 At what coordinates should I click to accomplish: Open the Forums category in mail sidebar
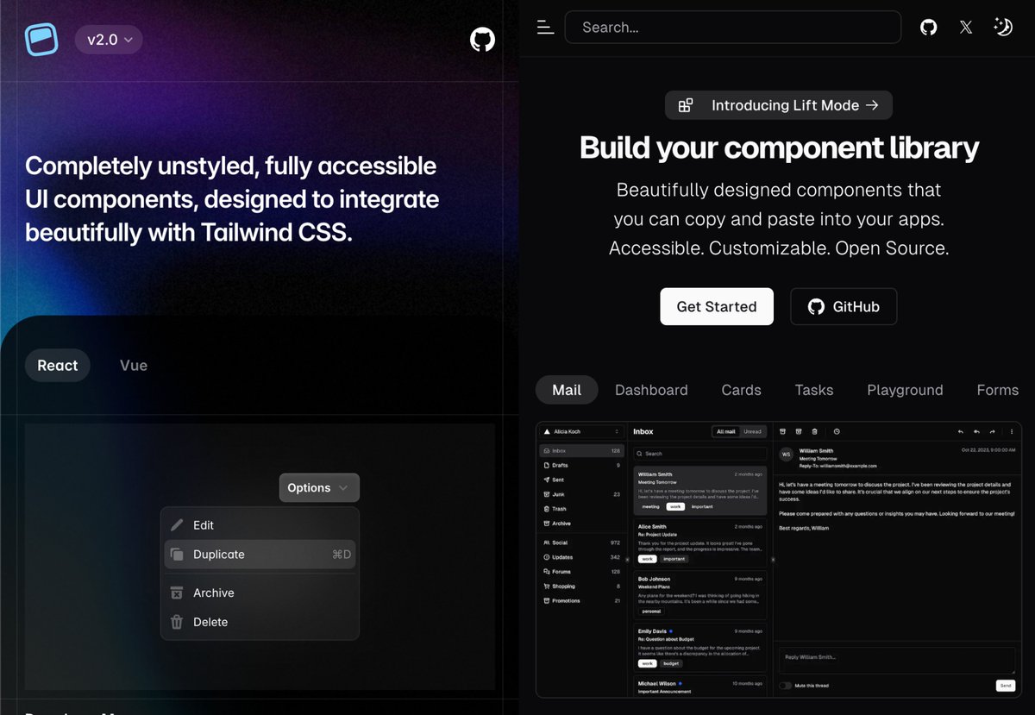point(581,572)
